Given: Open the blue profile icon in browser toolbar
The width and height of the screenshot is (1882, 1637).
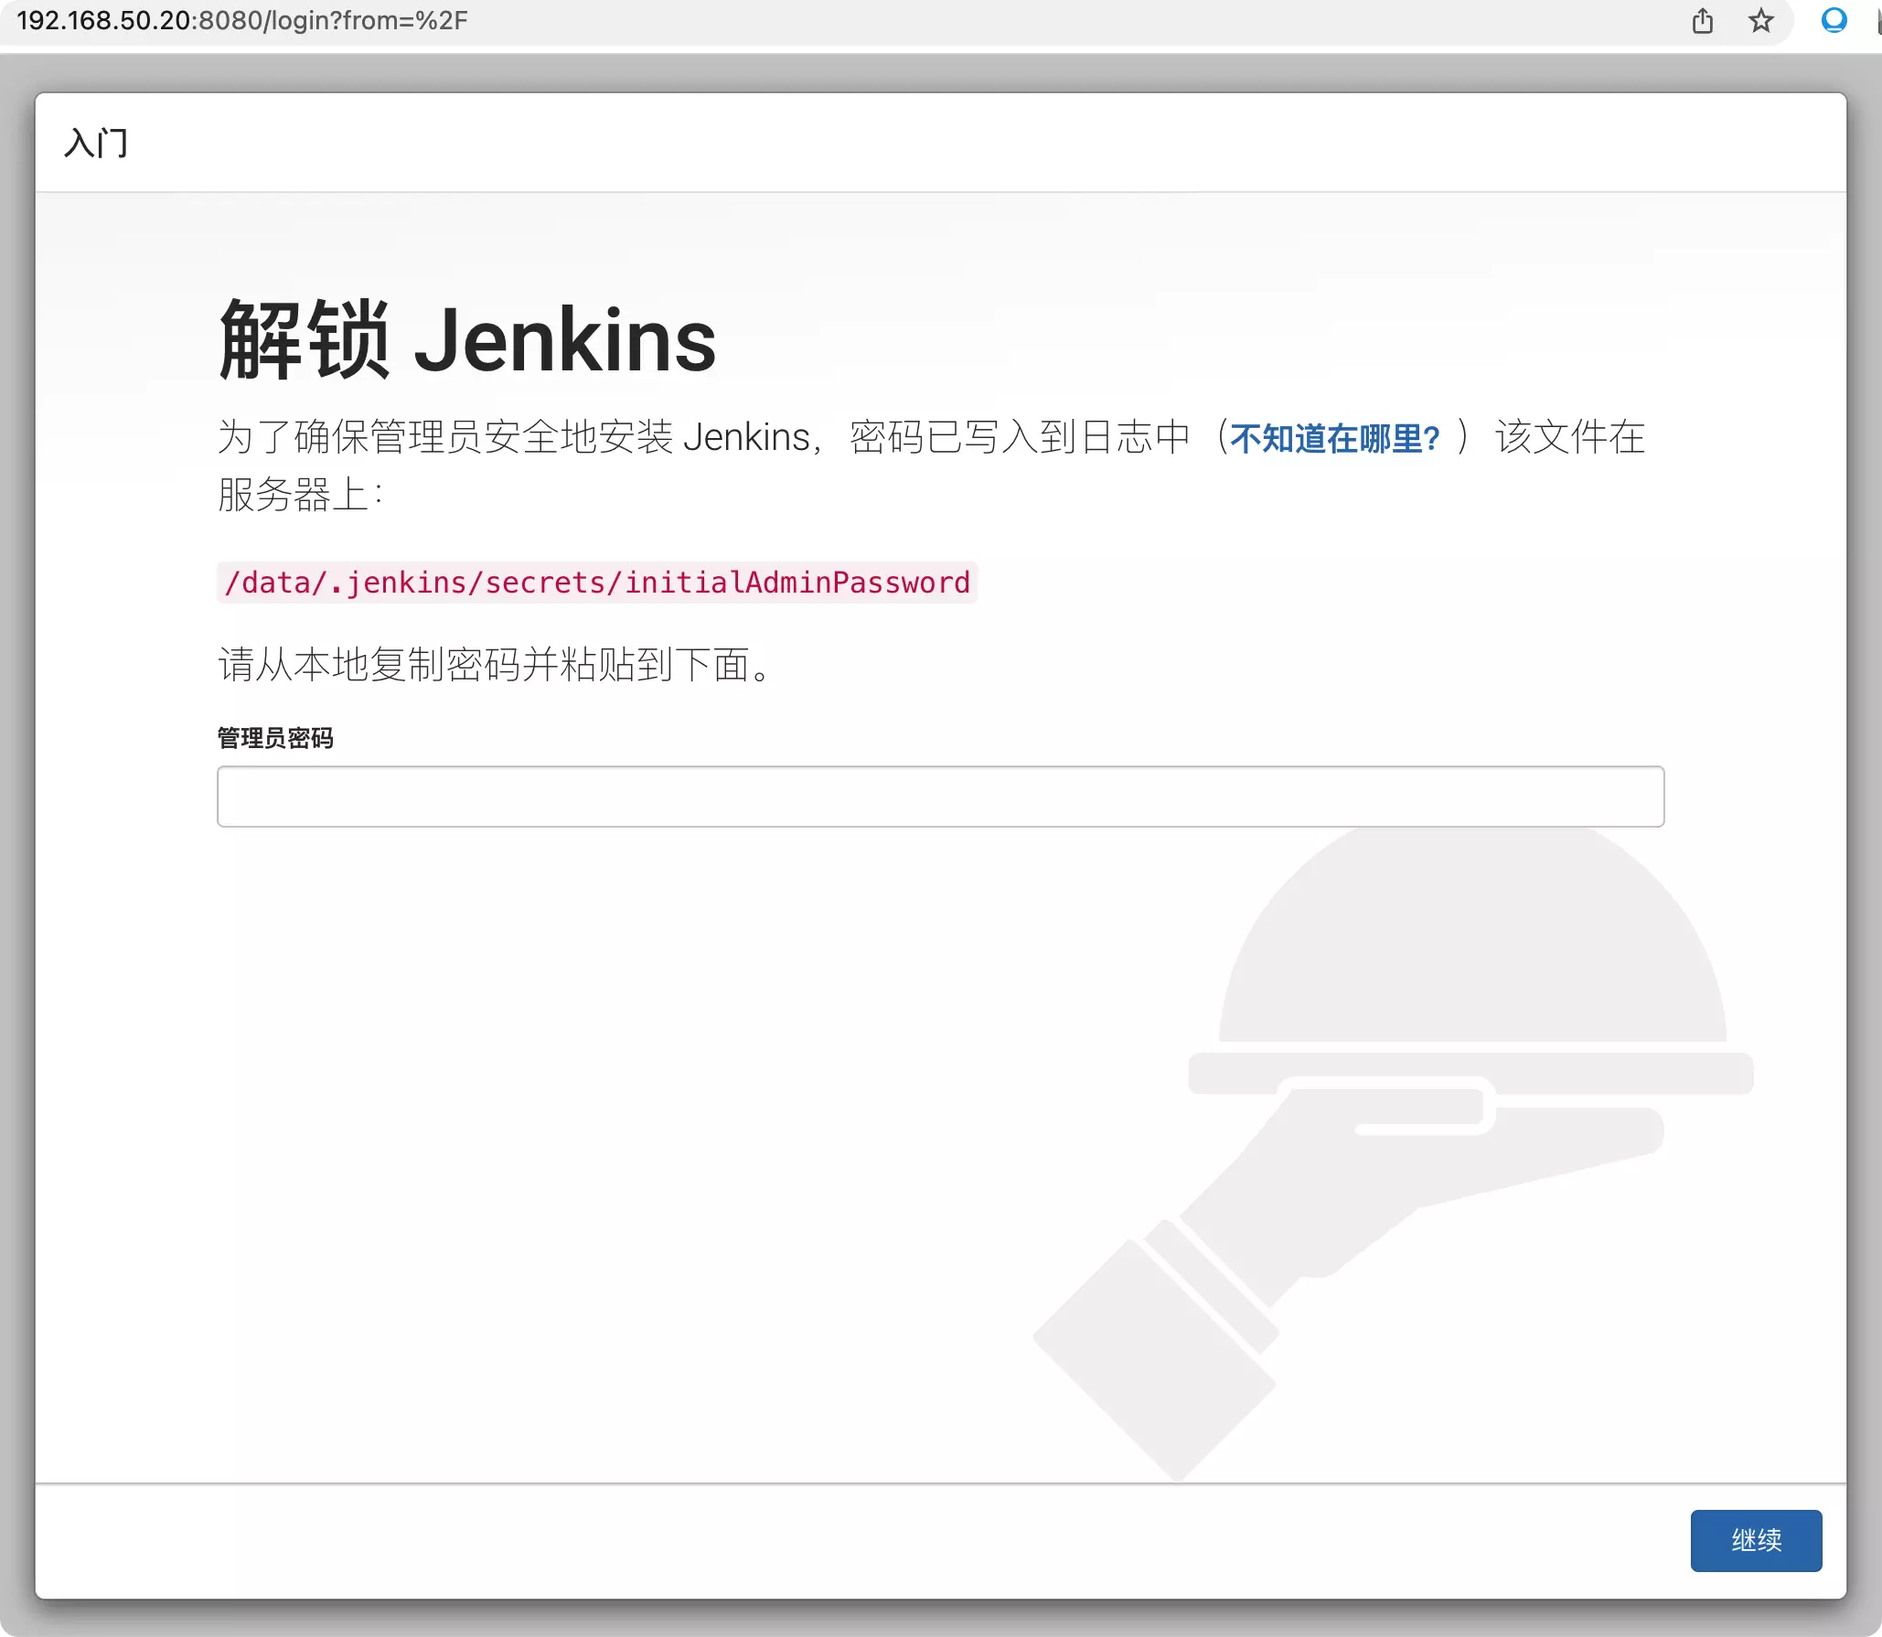Looking at the screenshot, I should coord(1834,20).
